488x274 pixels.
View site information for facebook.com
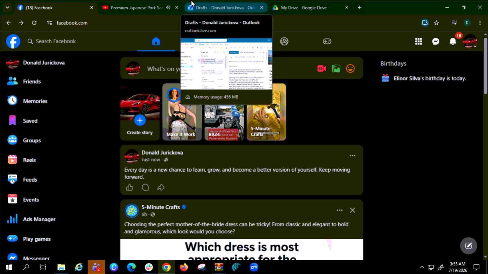(x=49, y=23)
